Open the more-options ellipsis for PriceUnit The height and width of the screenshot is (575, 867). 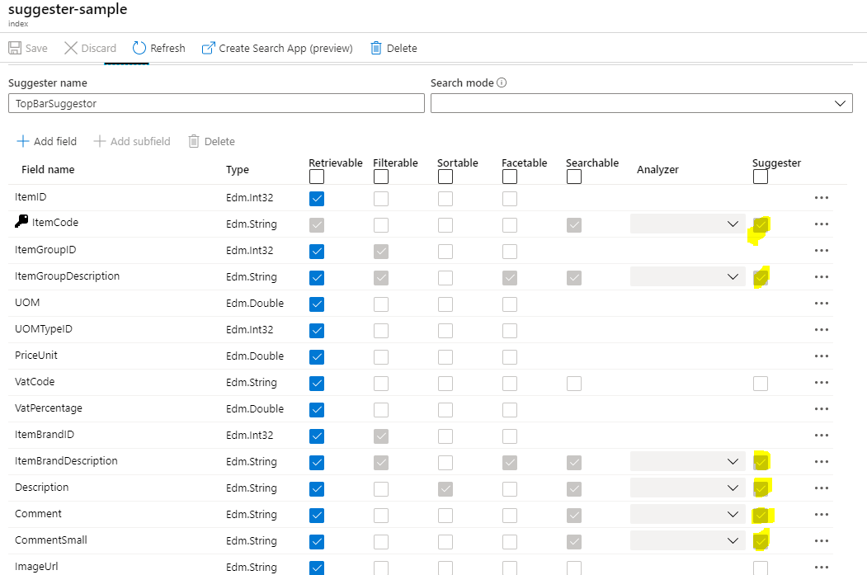point(822,356)
